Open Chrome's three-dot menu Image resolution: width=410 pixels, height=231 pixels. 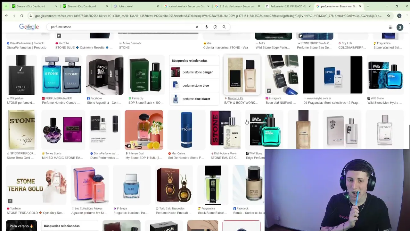click(406, 16)
